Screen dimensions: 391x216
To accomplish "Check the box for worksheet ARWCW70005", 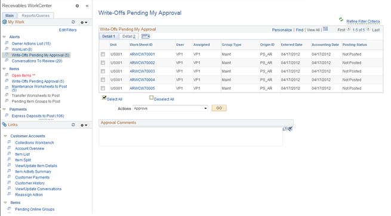I will 103,88.
